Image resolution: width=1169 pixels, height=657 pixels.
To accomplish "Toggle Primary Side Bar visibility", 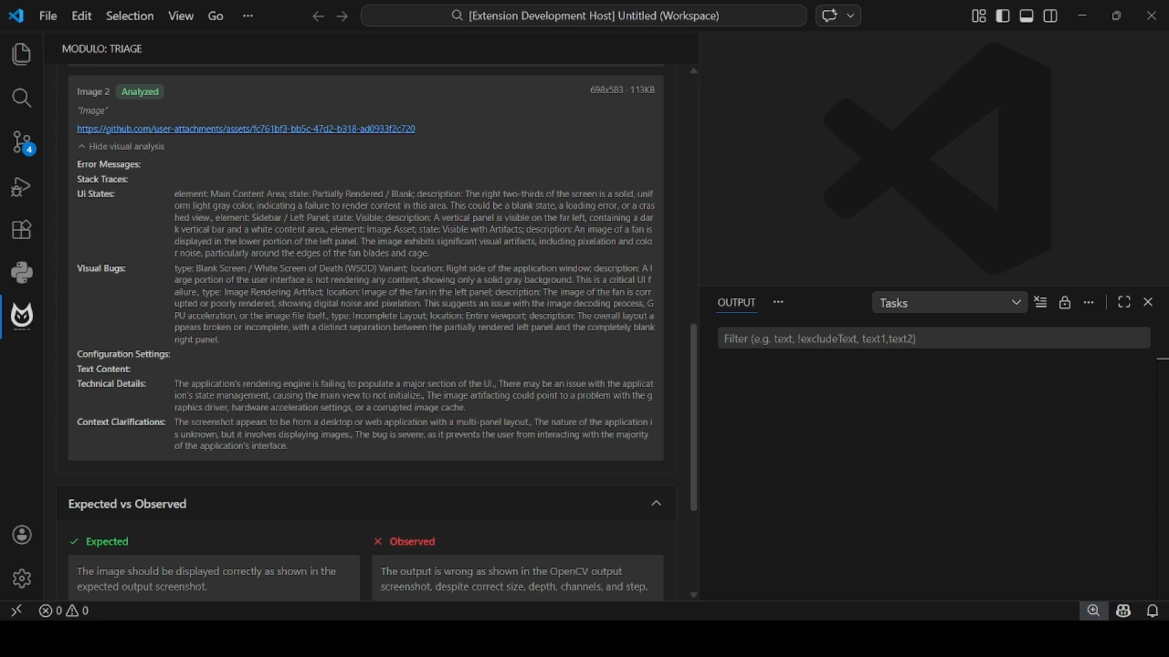I will coord(1003,16).
